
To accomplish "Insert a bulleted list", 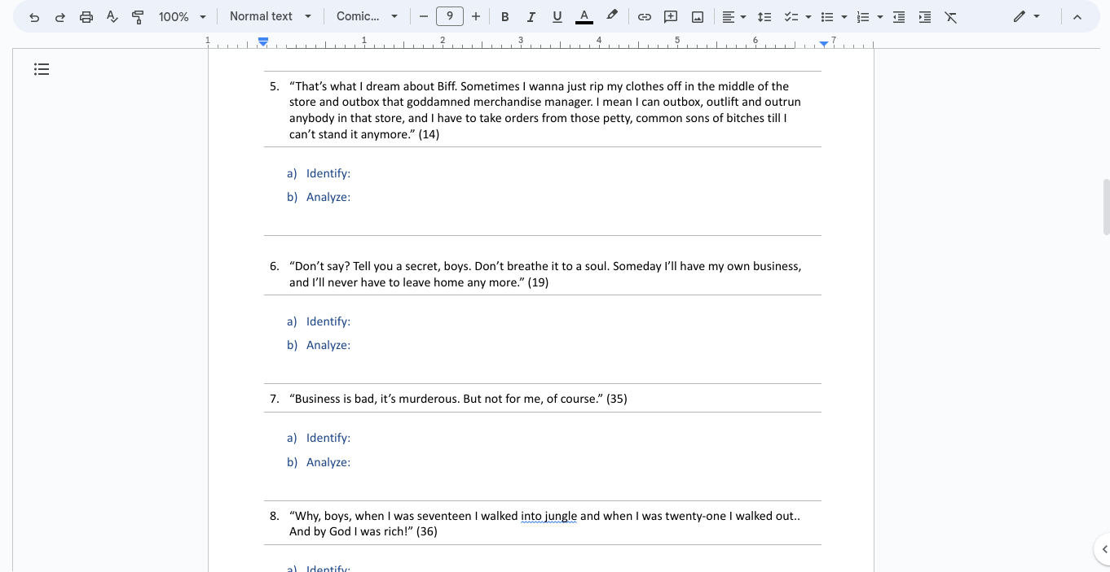I will pyautogui.click(x=826, y=16).
